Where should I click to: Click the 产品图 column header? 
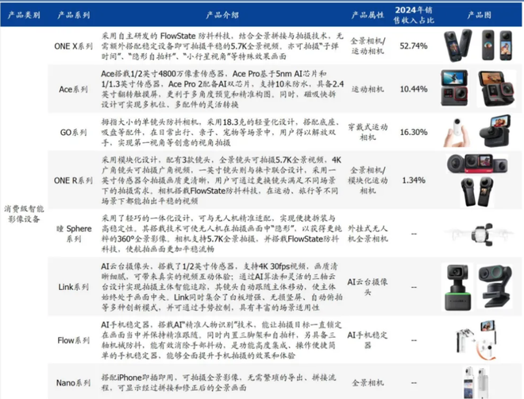click(x=480, y=15)
